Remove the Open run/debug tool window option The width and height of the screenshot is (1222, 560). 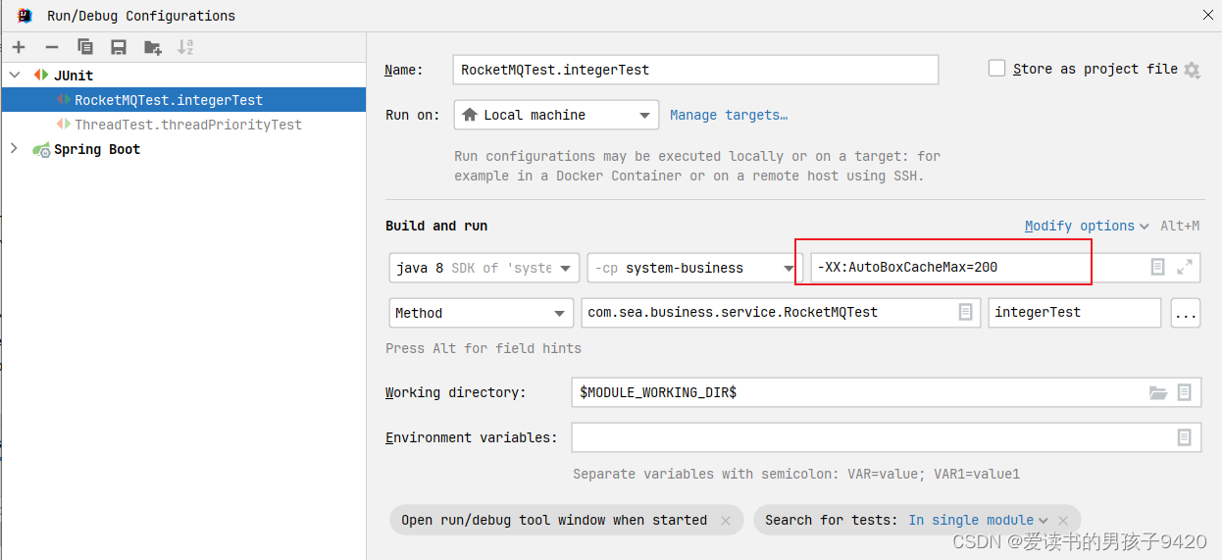[726, 521]
